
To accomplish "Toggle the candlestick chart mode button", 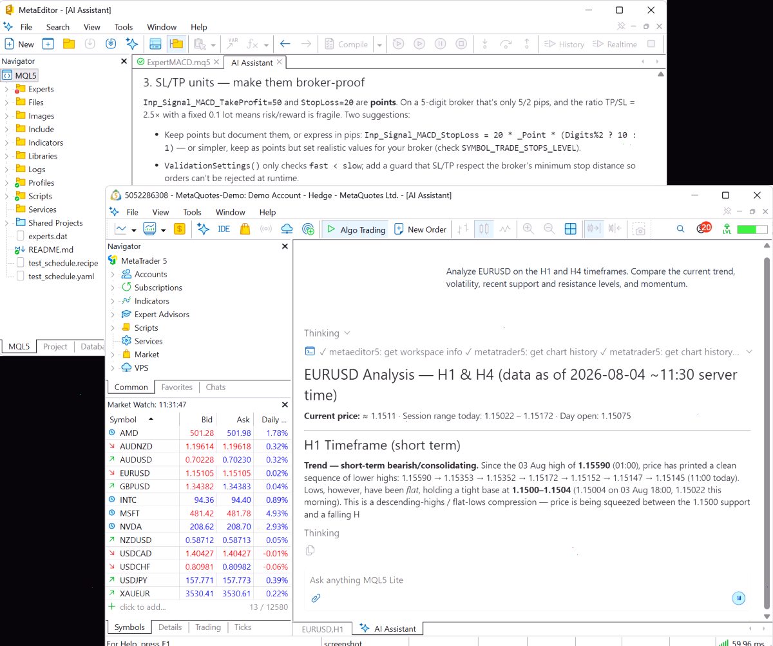I will 484,229.
